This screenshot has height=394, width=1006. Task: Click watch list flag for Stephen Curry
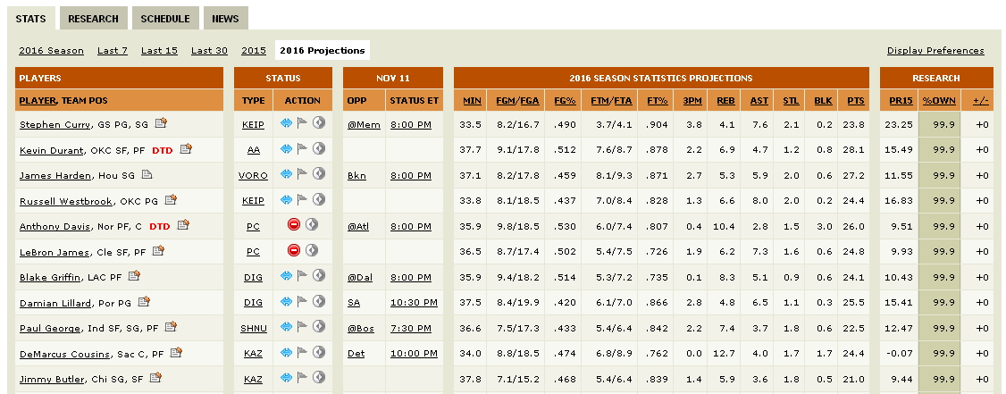pos(302,122)
